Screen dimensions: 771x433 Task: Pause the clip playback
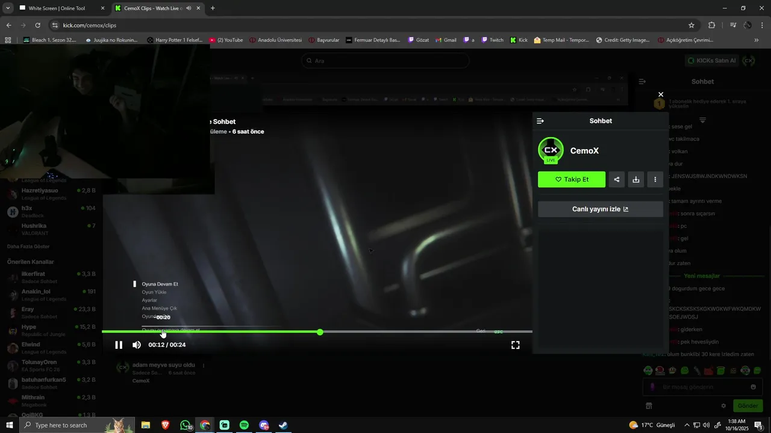tap(119, 345)
